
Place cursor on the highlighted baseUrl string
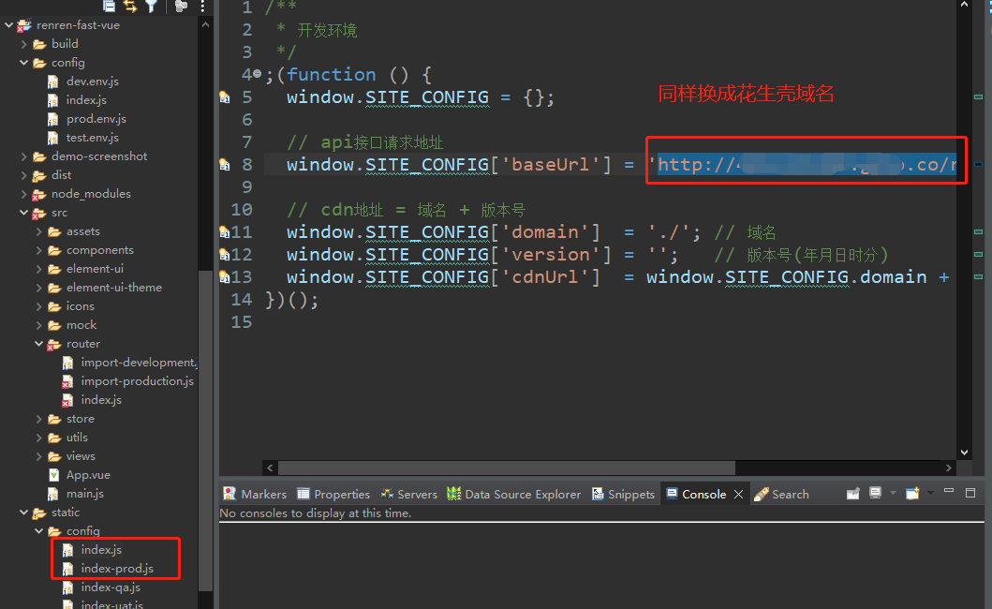(x=807, y=165)
